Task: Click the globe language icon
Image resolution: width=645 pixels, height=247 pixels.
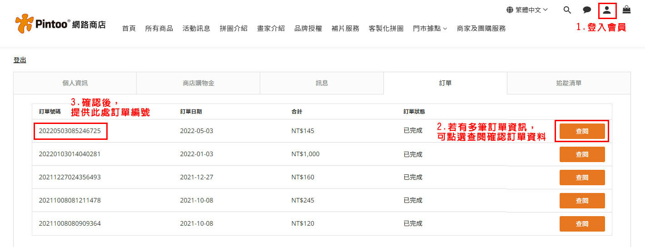Action: coord(510,10)
